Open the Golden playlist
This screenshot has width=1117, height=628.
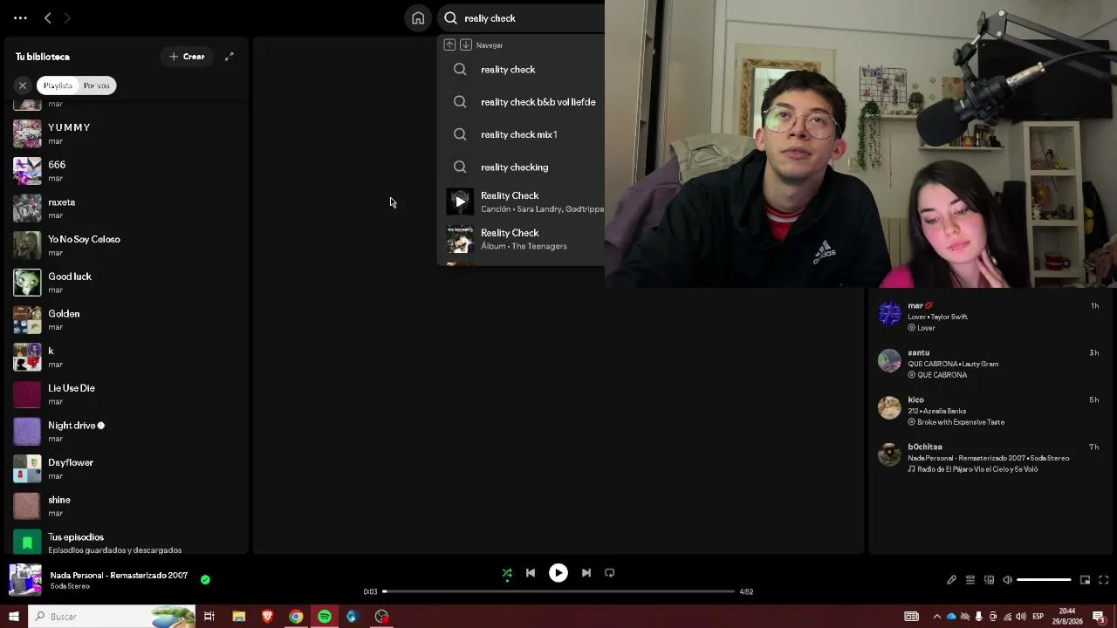[127, 320]
